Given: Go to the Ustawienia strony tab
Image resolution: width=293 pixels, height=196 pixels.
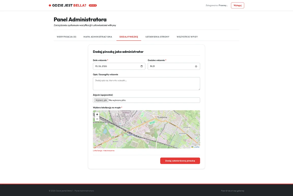Looking at the screenshot, I should pyautogui.click(x=157, y=37).
